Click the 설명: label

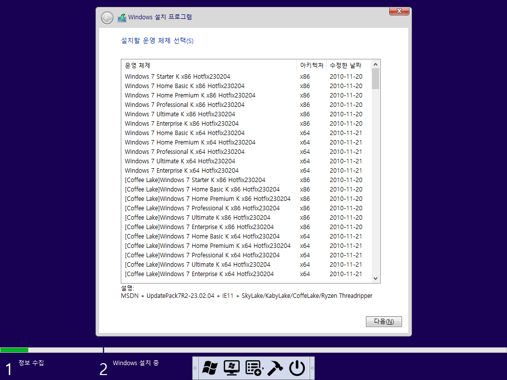tap(127, 287)
